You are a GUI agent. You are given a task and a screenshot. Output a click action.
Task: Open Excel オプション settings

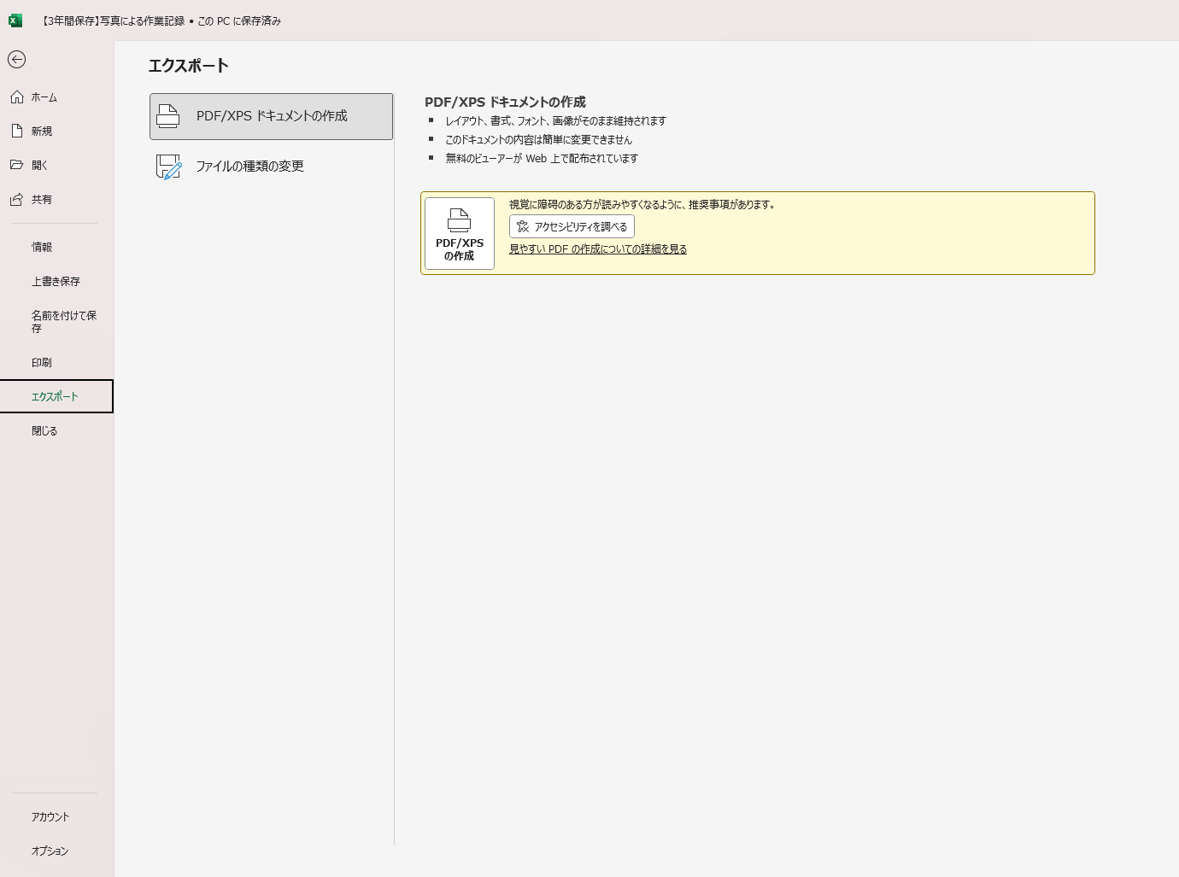pyautogui.click(x=50, y=851)
